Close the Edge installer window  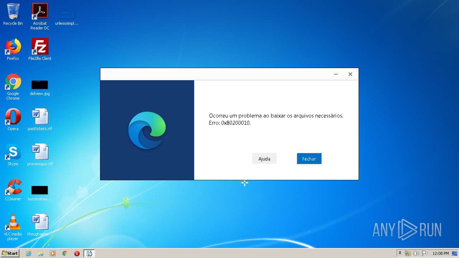click(x=350, y=74)
